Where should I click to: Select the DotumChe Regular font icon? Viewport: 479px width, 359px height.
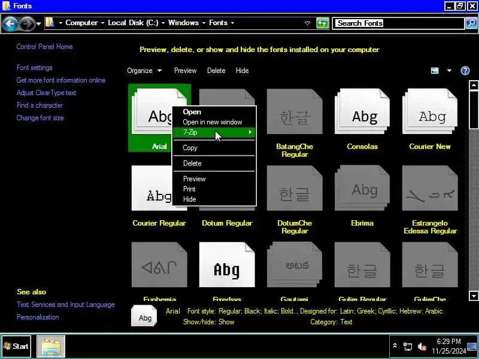coord(295,188)
